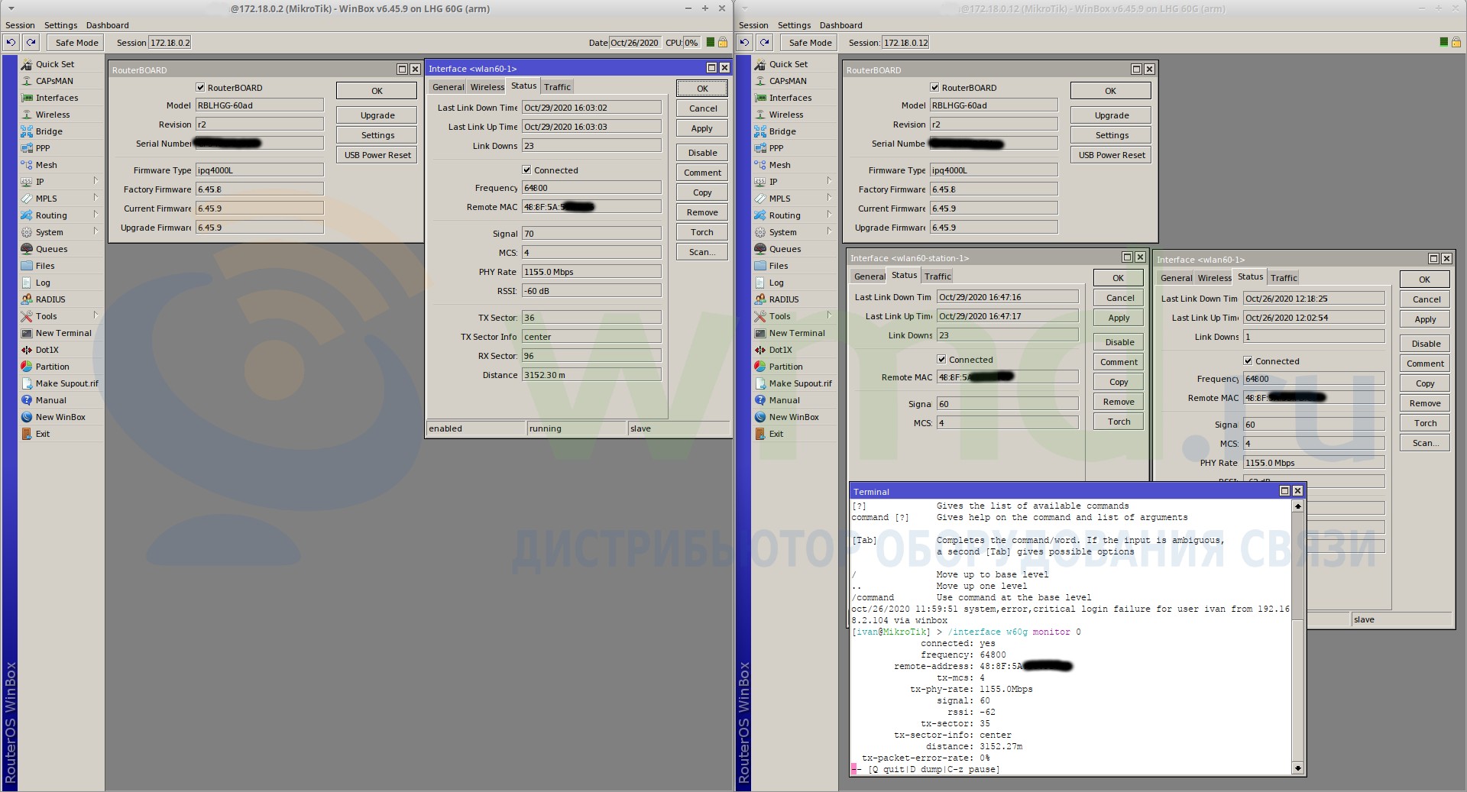This screenshot has width=1467, height=792.
Task: Click Frequency field in left wlan60-1 window
Action: coord(591,188)
